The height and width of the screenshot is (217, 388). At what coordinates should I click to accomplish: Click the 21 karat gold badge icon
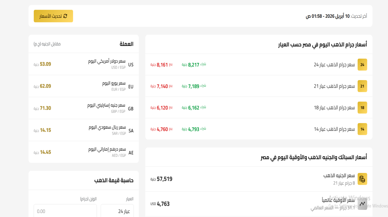coord(362,86)
